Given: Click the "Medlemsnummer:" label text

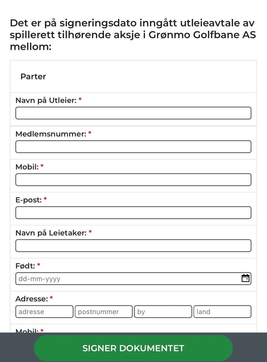Looking at the screenshot, I should point(51,134).
